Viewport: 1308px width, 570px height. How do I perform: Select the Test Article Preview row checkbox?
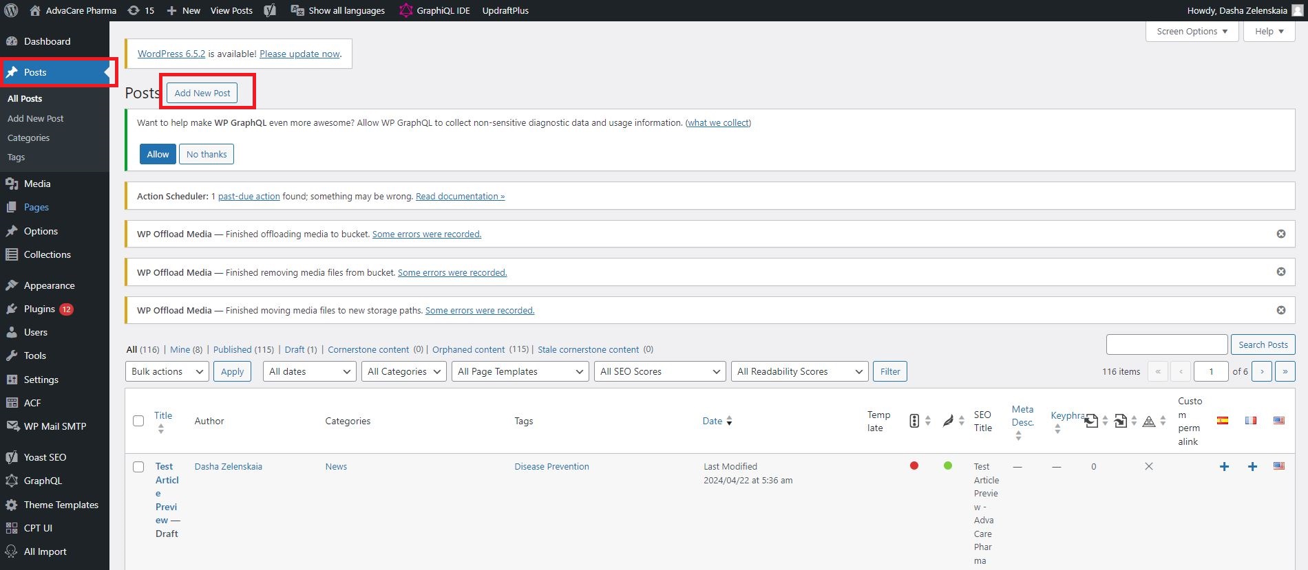pos(138,467)
